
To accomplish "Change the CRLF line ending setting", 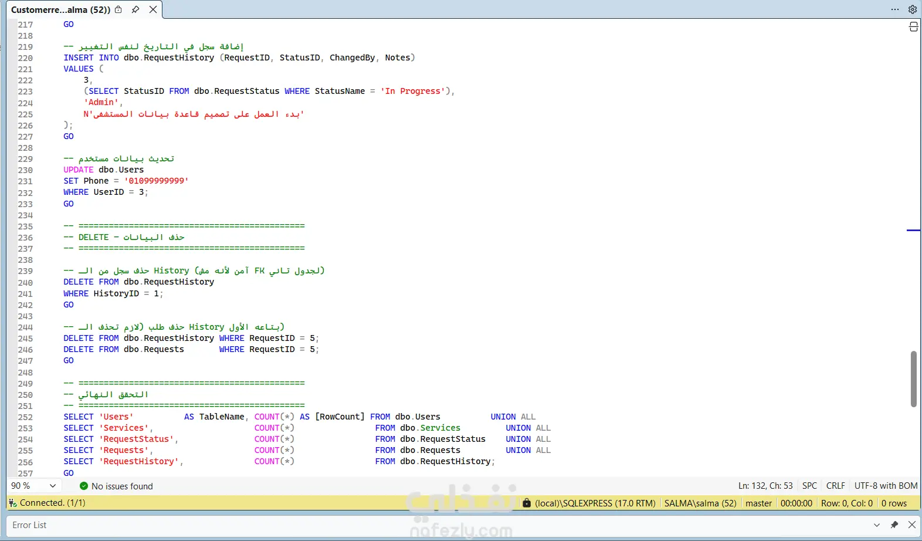I will (x=836, y=486).
